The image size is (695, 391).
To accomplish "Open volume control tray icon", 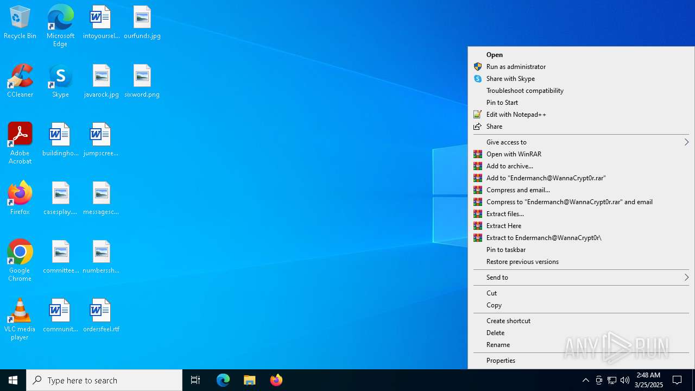I will tap(625, 380).
